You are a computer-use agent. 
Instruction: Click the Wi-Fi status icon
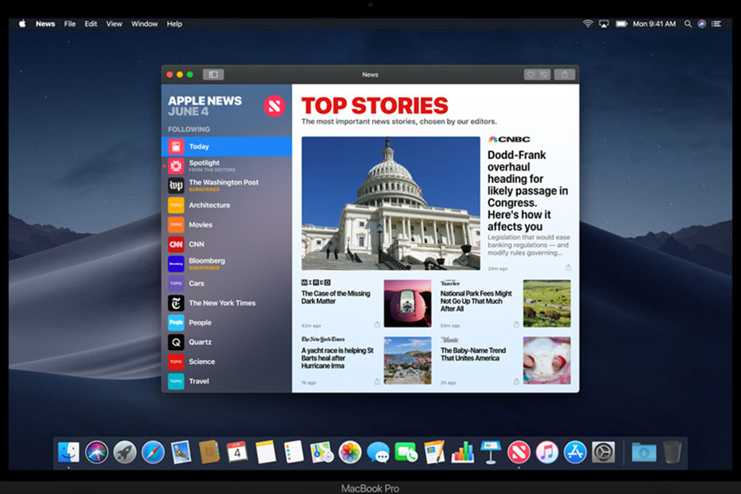coord(587,24)
